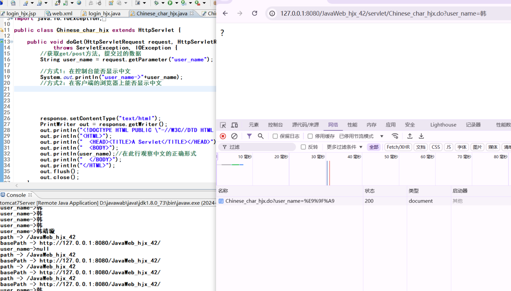Click the green Run icon in Eclipse
The width and height of the screenshot is (511, 291).
pos(170,3)
